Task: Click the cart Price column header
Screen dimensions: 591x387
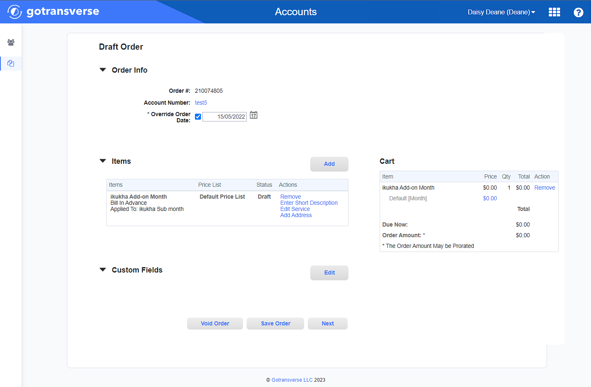Action: (490, 176)
